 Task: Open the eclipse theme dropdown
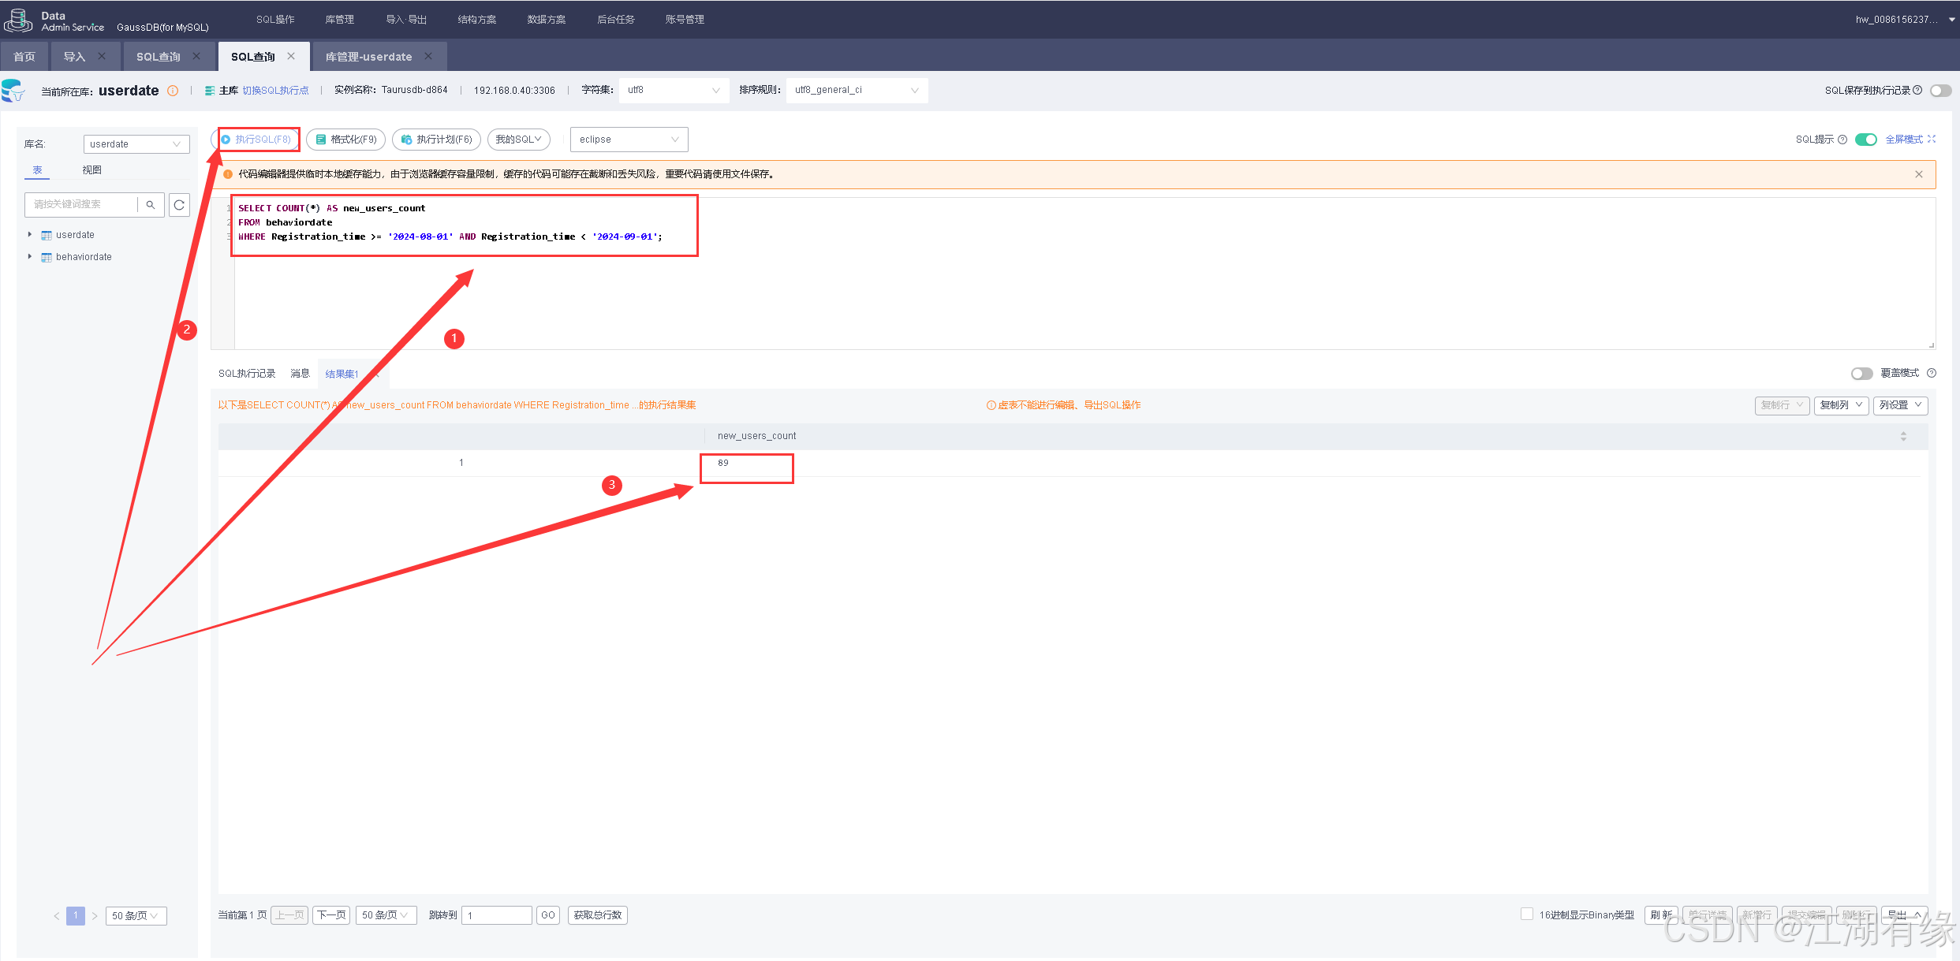click(629, 140)
